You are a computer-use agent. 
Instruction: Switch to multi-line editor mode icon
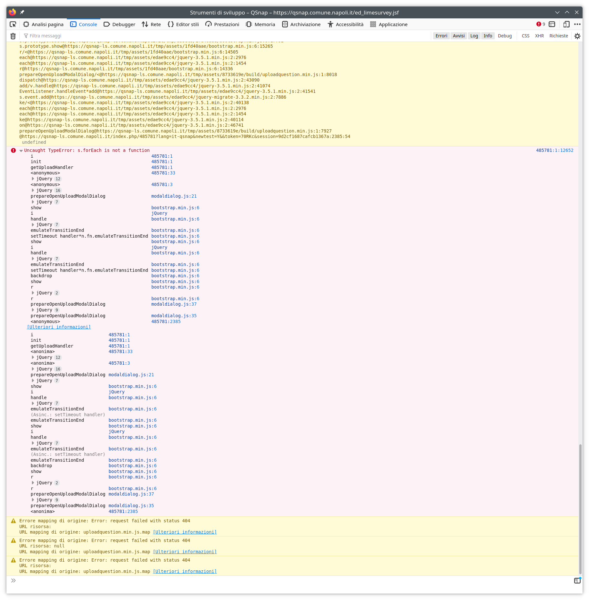pyautogui.click(x=577, y=581)
